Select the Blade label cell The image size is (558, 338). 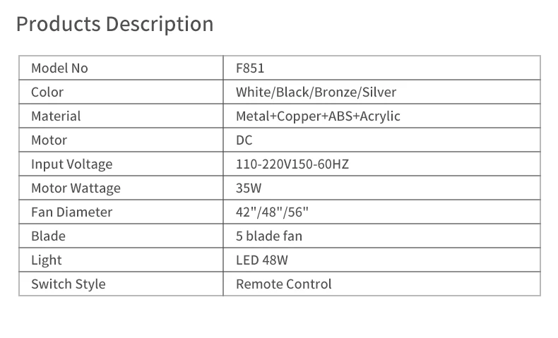48,236
